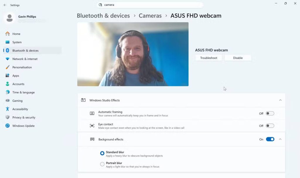Click the Bluetooth icon in sidebar
Viewport: 300px width, 178px height.
[7, 51]
